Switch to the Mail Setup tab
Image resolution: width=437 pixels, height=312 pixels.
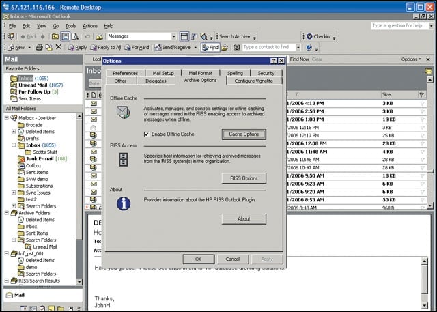click(x=163, y=73)
